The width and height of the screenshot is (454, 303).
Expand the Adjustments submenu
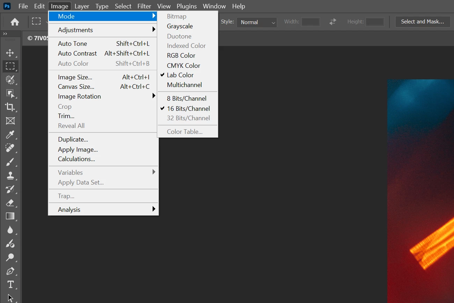tap(103, 30)
